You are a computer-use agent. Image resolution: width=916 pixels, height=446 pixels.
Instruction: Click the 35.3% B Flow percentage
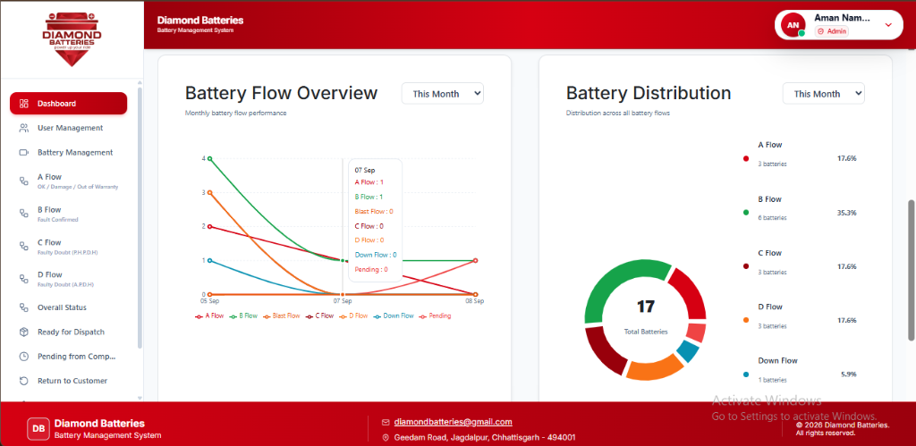pyautogui.click(x=846, y=213)
